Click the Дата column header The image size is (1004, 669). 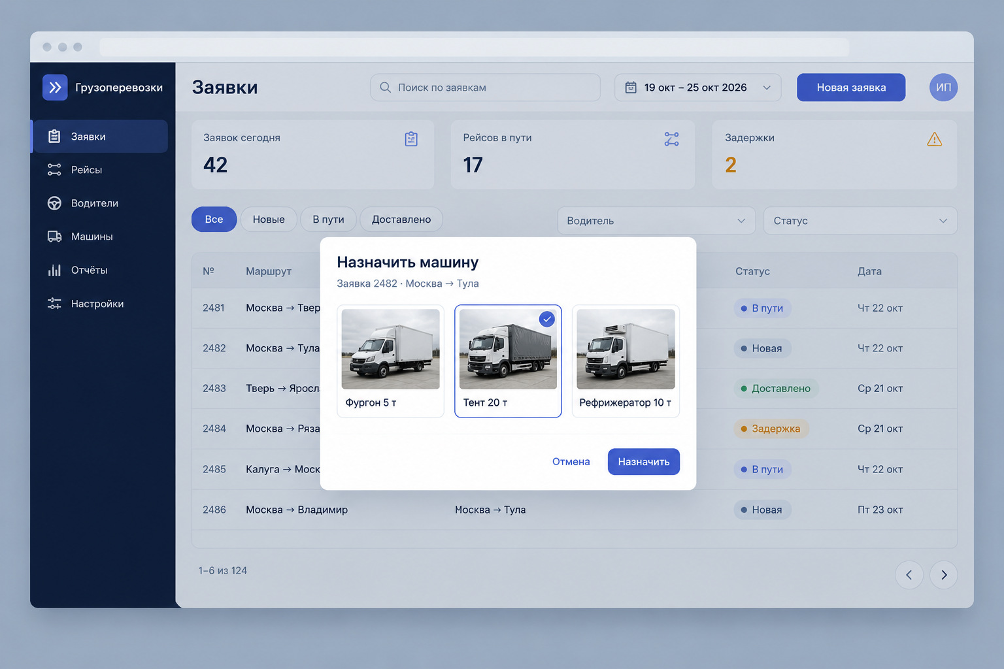pos(869,271)
